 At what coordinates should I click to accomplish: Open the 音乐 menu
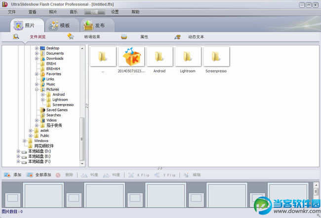(x=74, y=12)
